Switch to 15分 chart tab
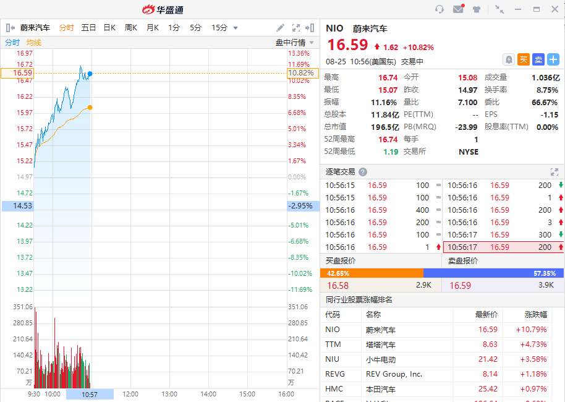Screen dimensions: 565x402 [219, 28]
